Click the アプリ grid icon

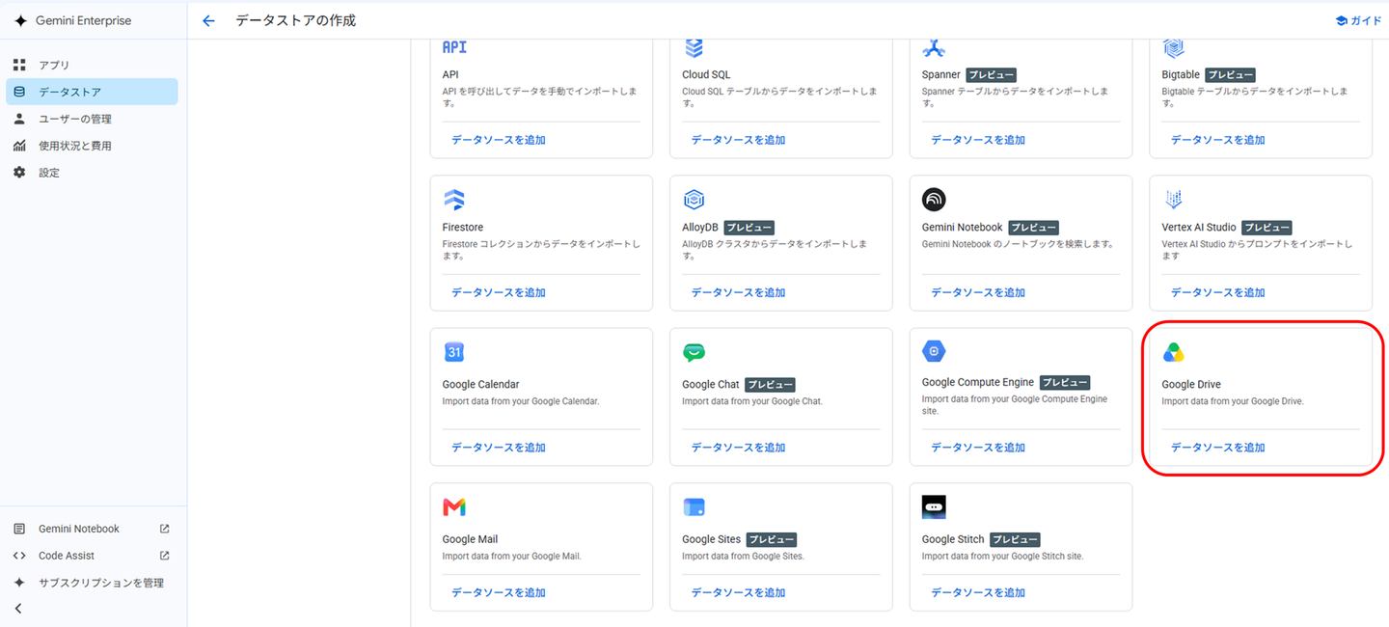[19, 65]
